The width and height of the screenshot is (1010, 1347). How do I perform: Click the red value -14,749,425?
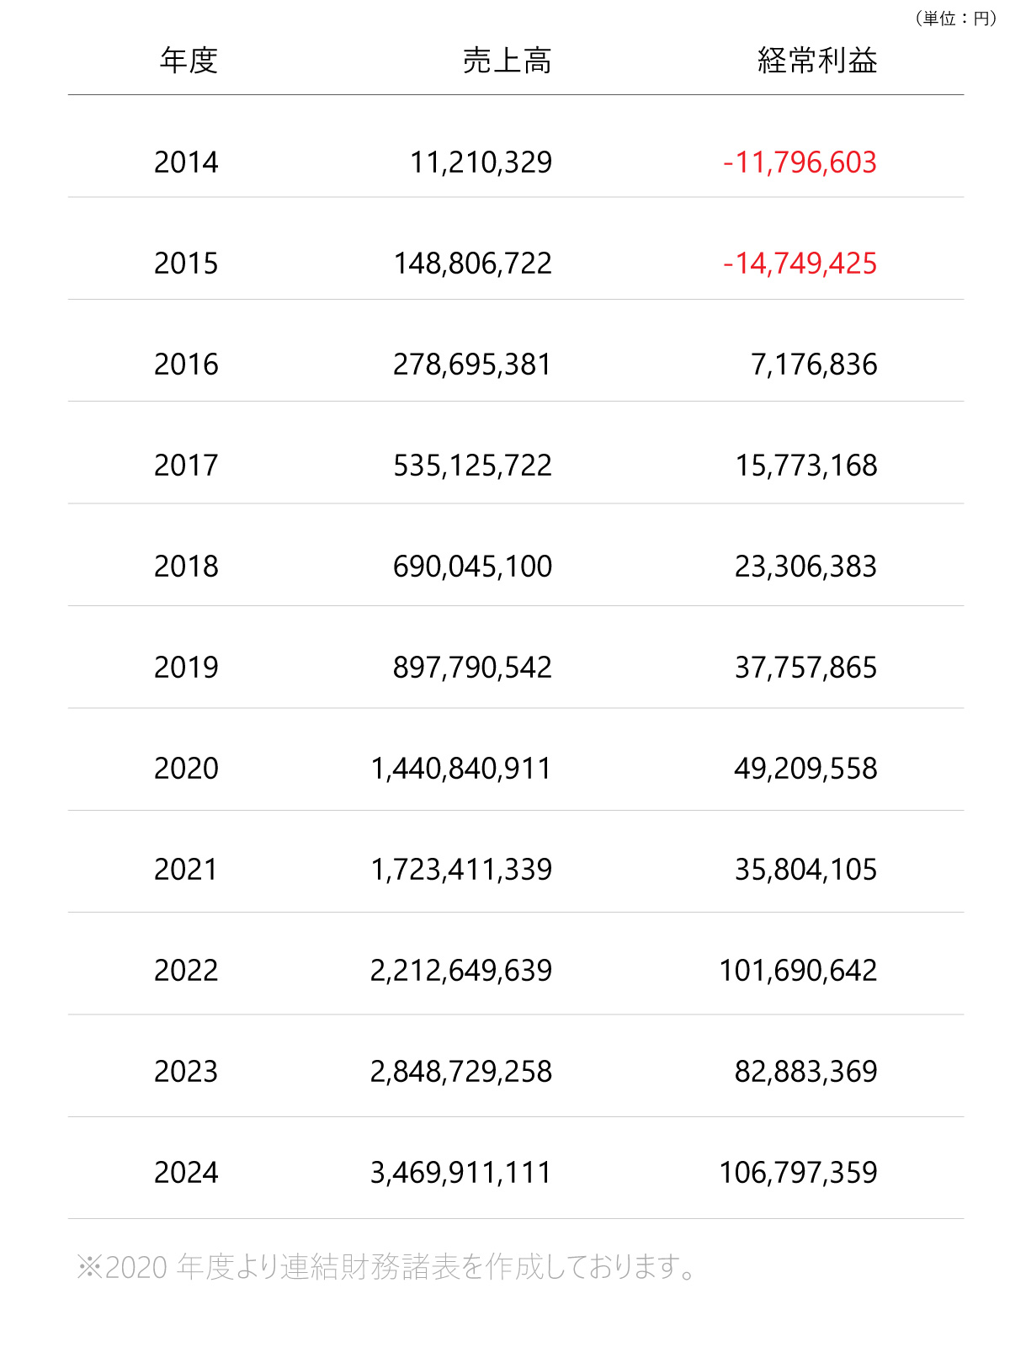tap(800, 264)
